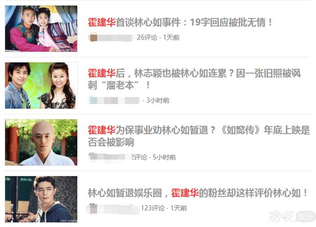Click blurred author avatar of third article

click(93, 156)
